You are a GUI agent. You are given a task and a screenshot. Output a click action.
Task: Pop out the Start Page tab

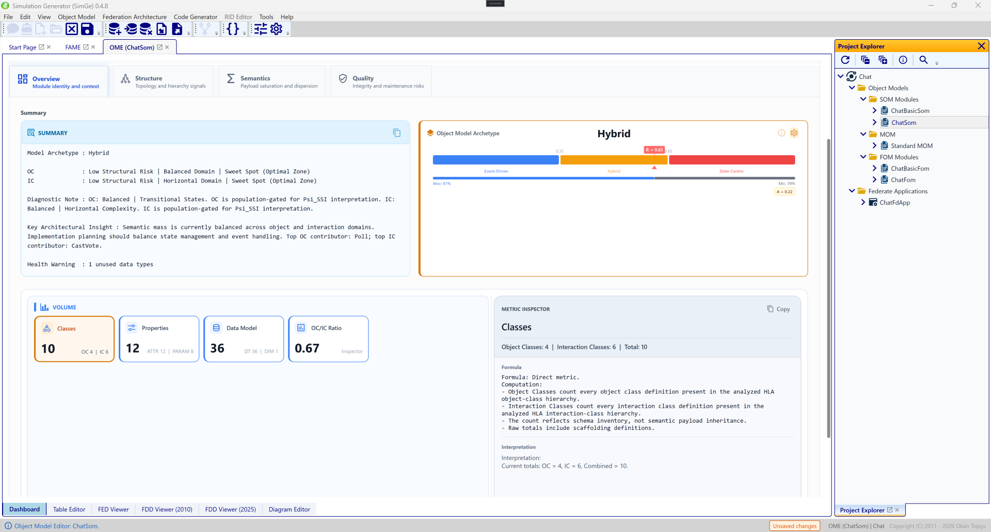tap(41, 47)
